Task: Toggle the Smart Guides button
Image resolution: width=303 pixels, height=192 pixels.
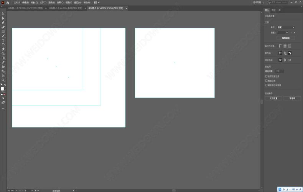Action: pos(290,53)
